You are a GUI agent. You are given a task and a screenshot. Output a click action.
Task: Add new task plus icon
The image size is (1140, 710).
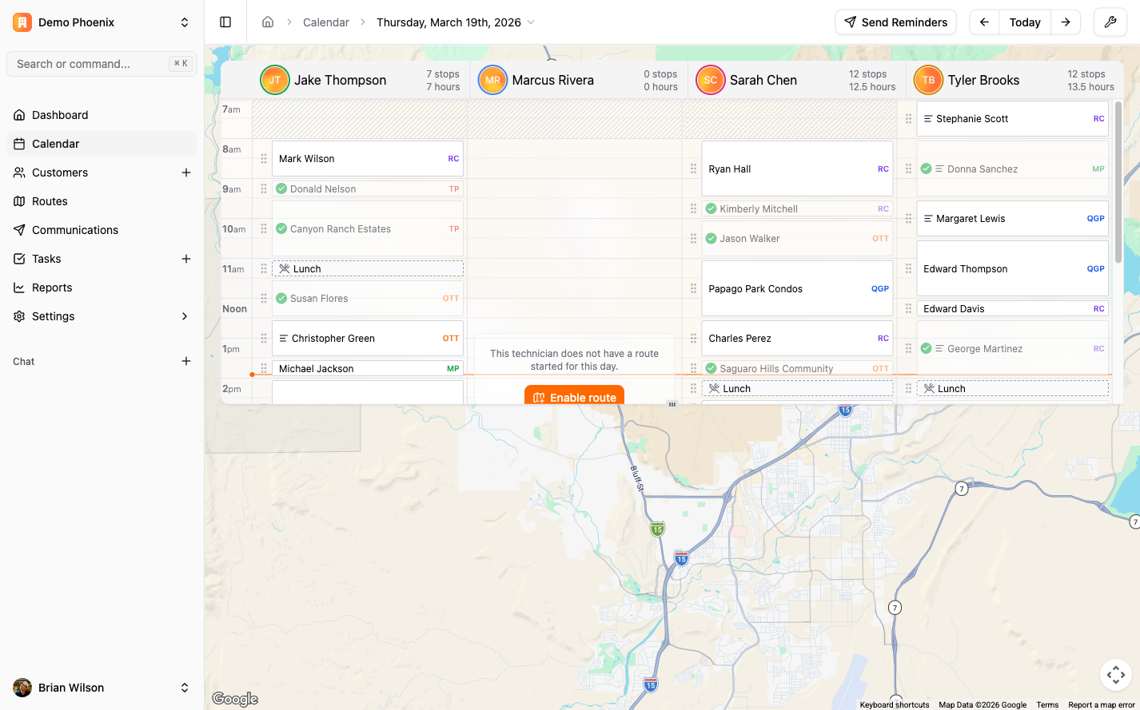coord(186,259)
